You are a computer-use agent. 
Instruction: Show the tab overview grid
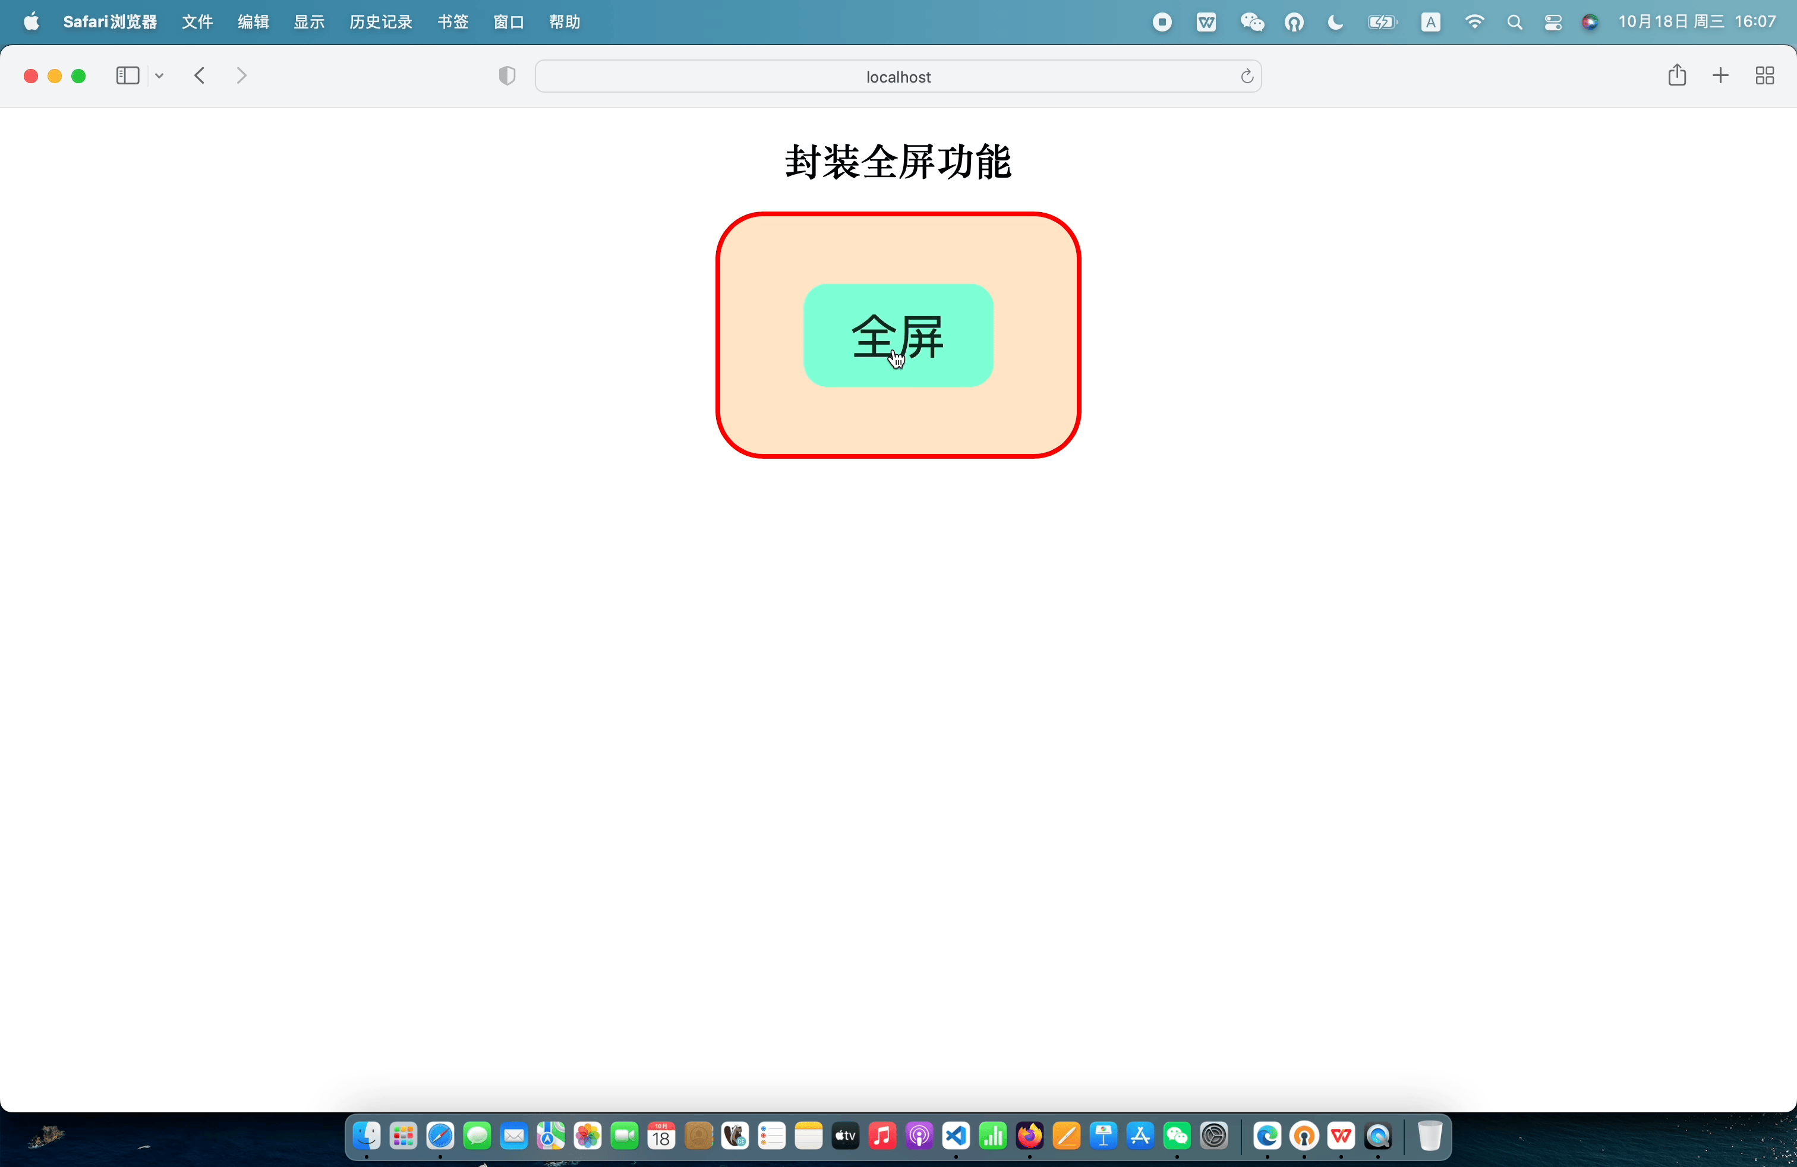pyautogui.click(x=1764, y=75)
